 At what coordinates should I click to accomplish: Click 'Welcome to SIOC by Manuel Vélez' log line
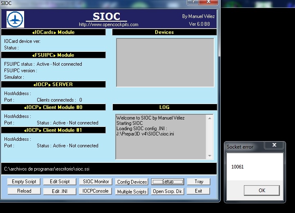150,118
